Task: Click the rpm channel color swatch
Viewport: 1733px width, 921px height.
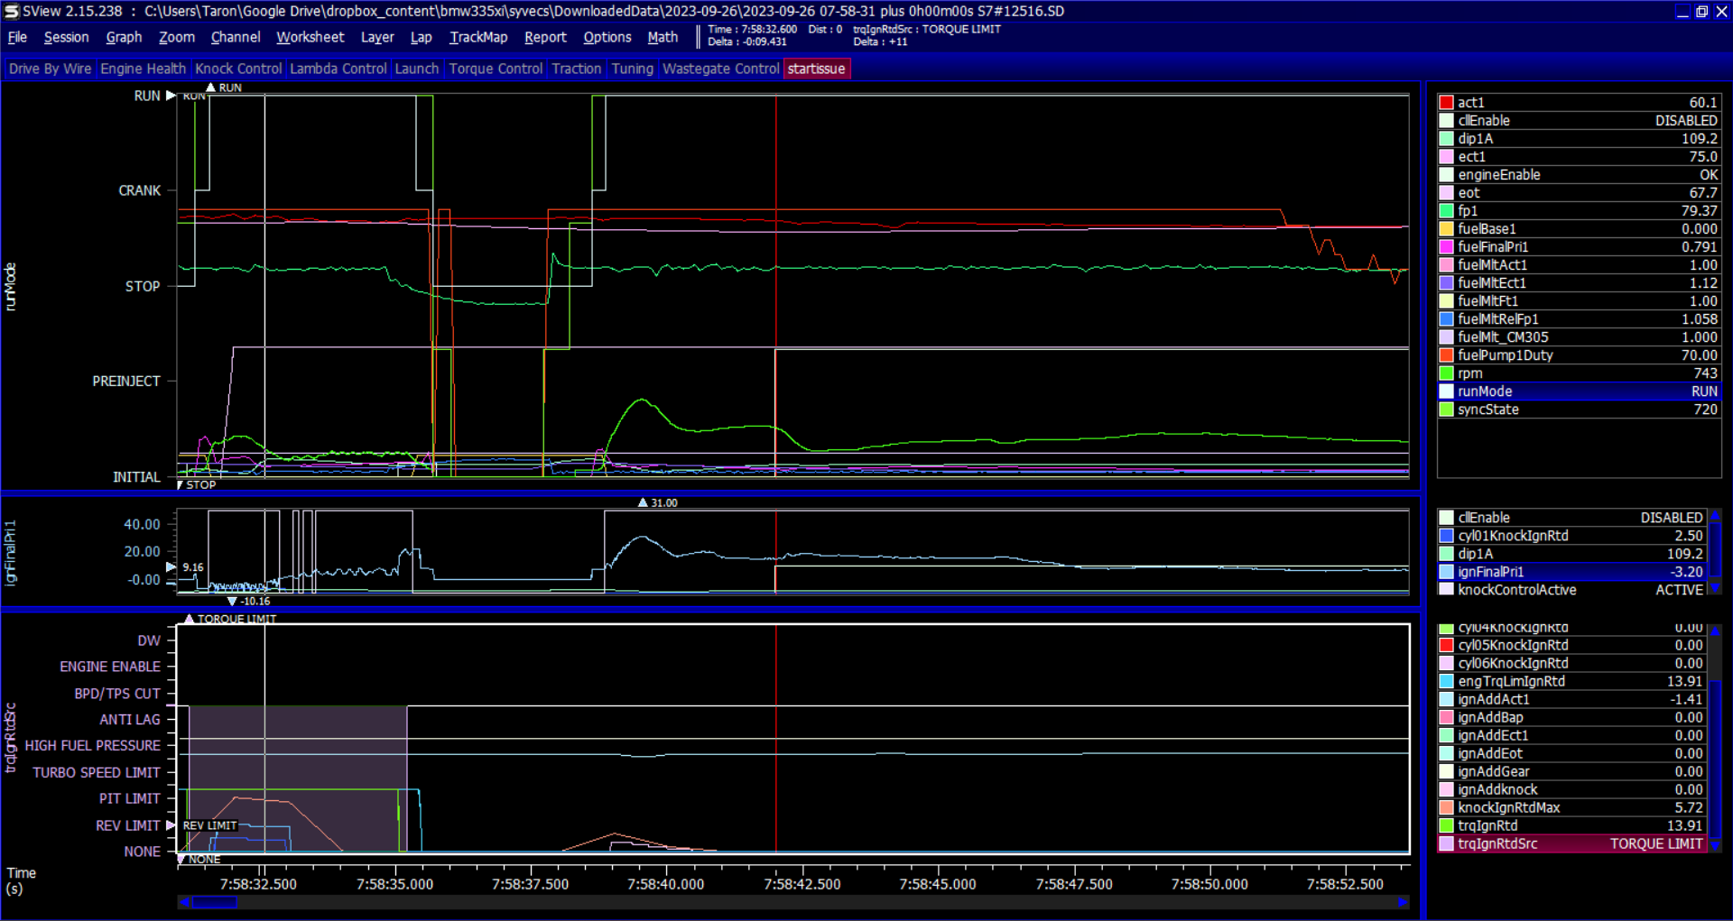Action: click(1446, 373)
